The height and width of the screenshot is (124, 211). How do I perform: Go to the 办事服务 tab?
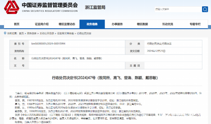[117, 24]
